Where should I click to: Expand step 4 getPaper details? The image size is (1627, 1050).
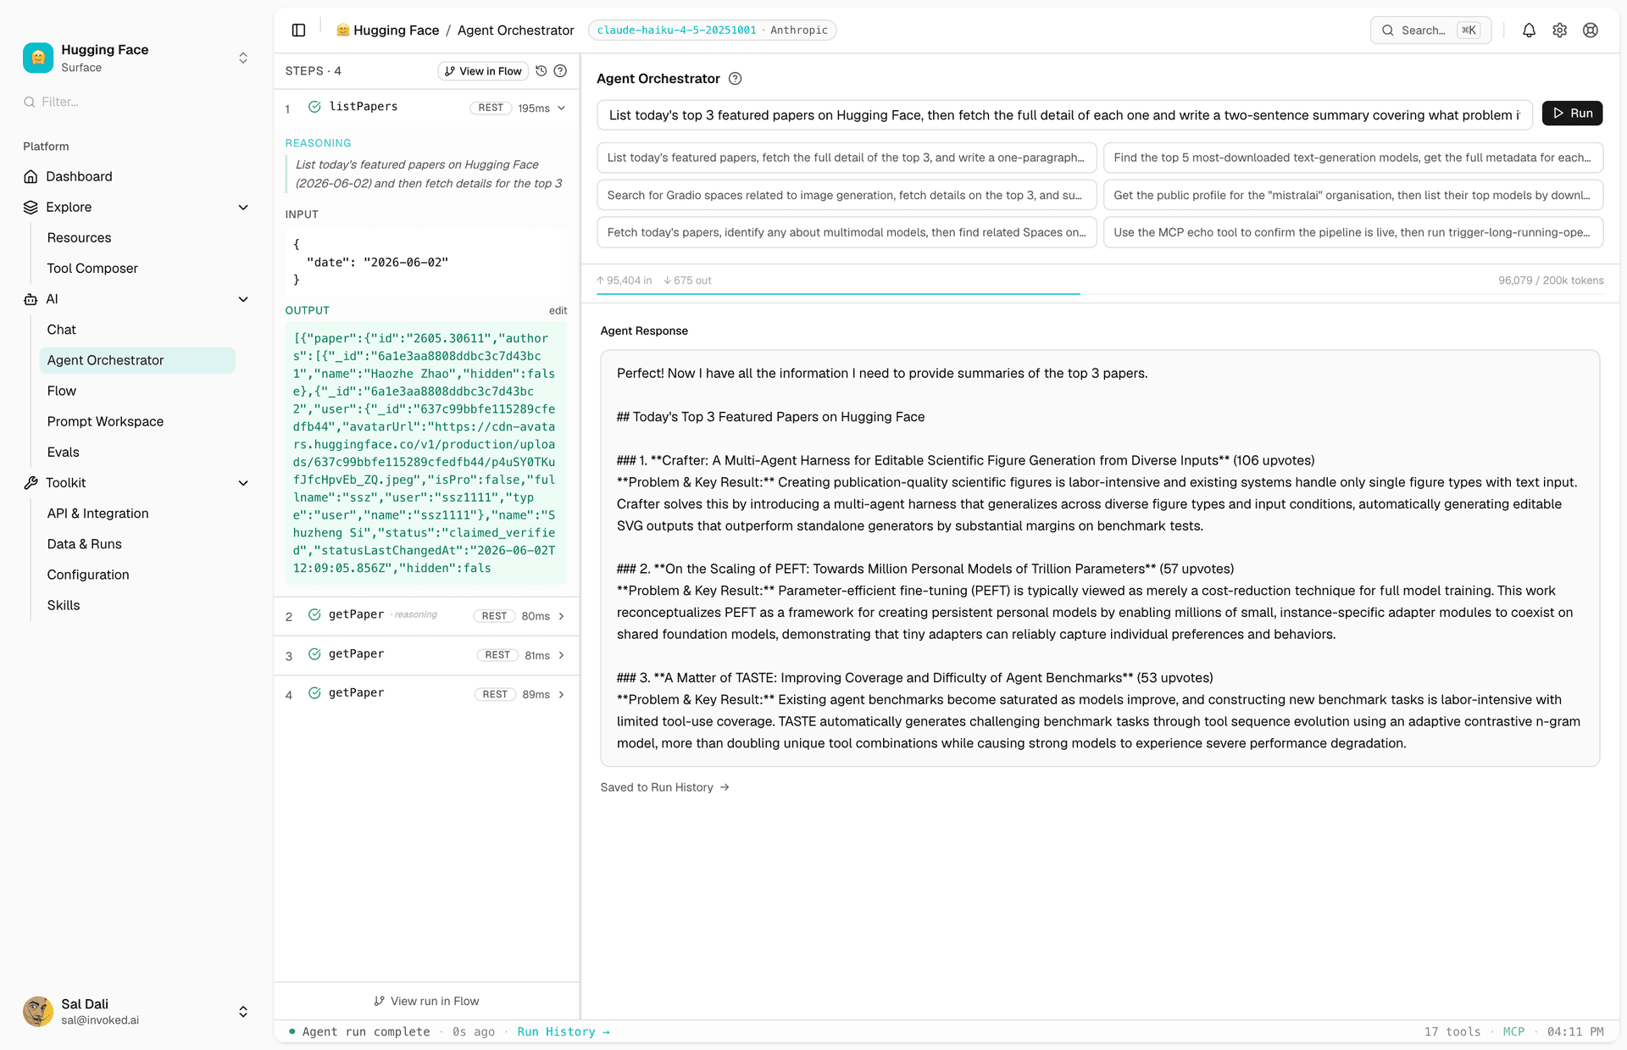tap(561, 695)
